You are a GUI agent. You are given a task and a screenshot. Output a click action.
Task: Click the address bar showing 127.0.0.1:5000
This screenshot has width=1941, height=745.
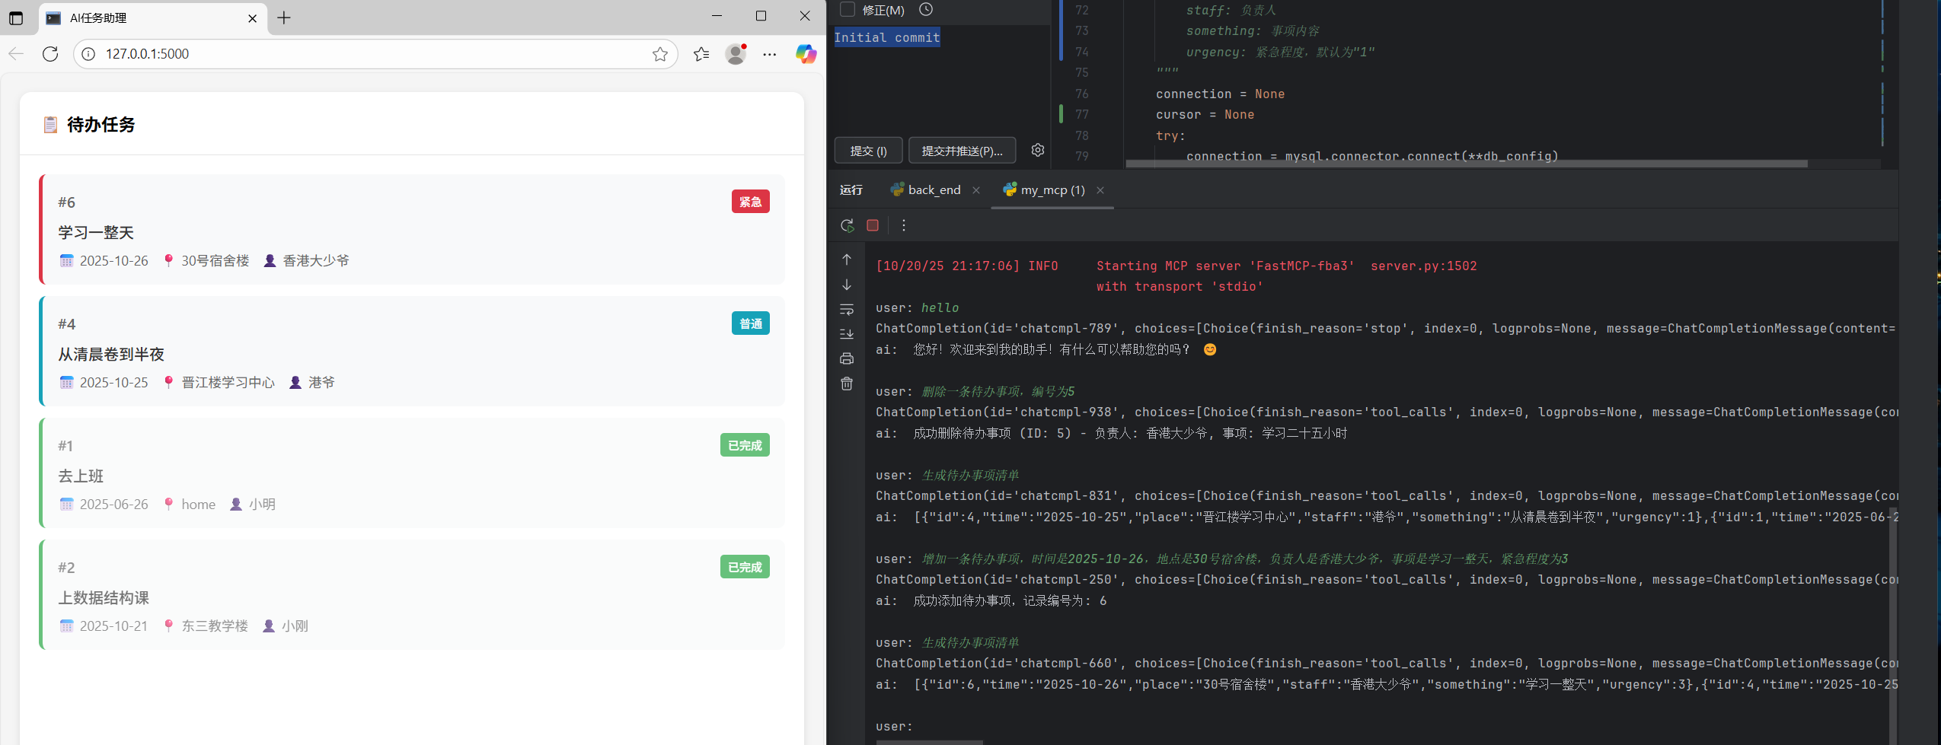point(375,53)
